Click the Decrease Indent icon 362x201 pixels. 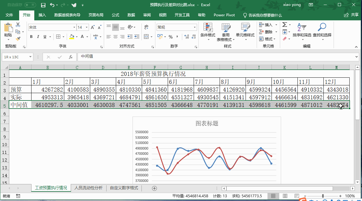click(130, 37)
